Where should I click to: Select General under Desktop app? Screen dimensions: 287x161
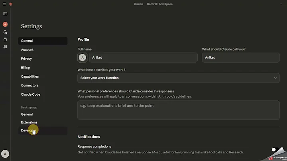pyautogui.click(x=27, y=114)
